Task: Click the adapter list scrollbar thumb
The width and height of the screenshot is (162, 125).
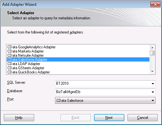Action: [x=152, y=53]
